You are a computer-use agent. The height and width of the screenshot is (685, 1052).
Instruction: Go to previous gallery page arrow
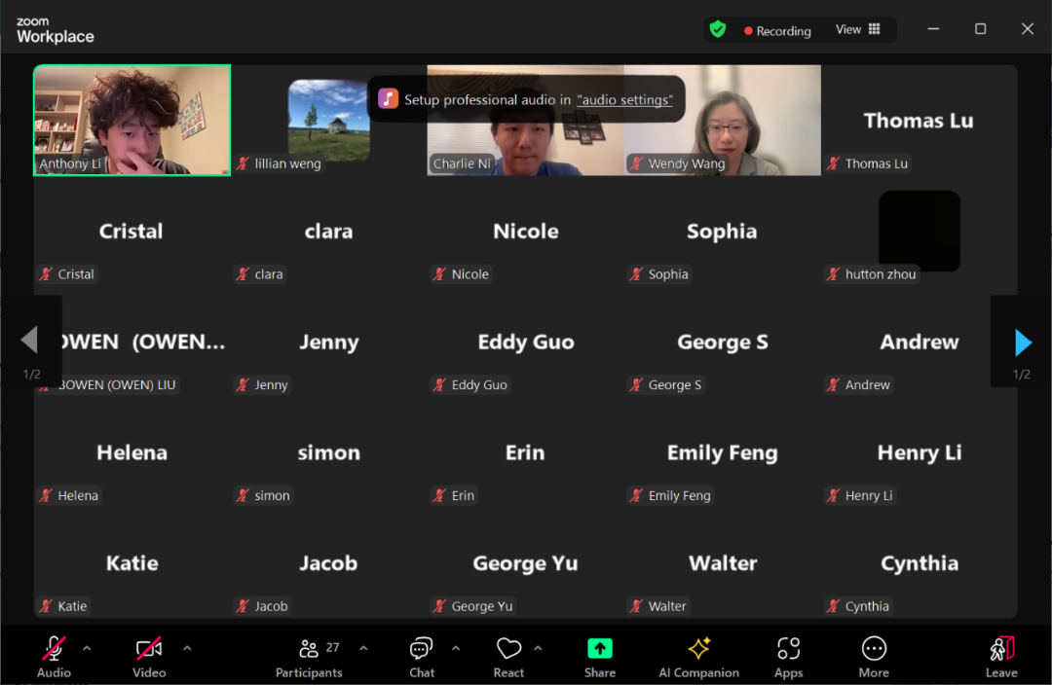click(x=29, y=340)
